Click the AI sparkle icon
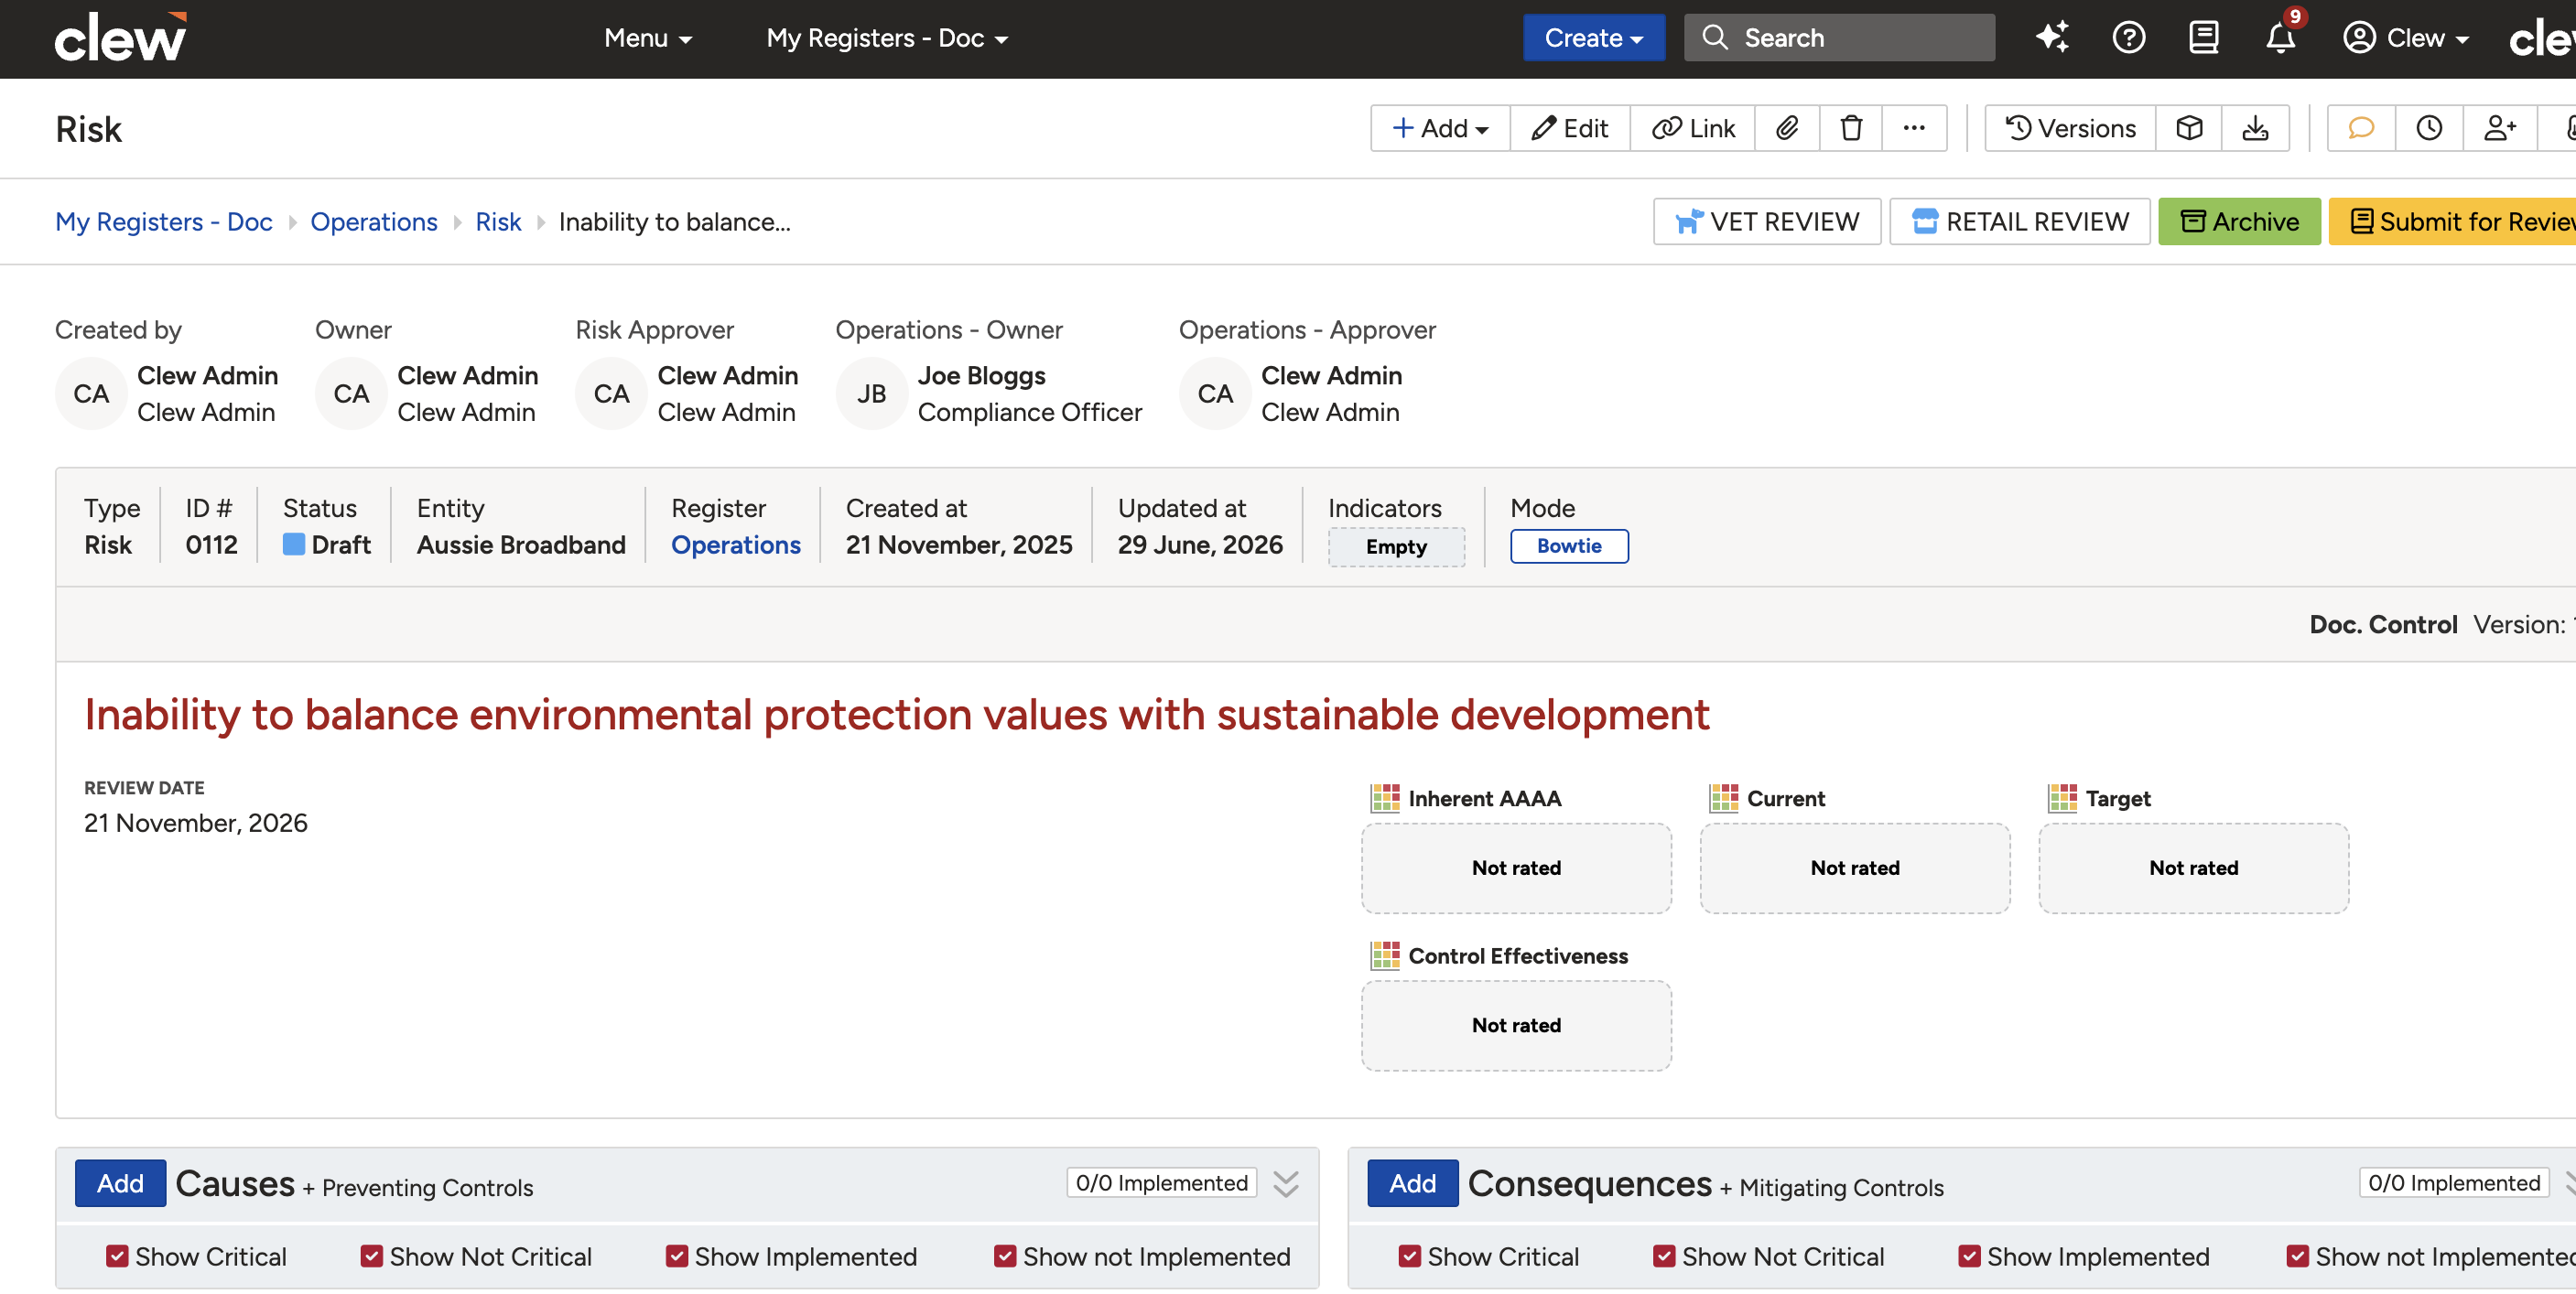Viewport: 2576px width, 1294px height. coord(2052,38)
